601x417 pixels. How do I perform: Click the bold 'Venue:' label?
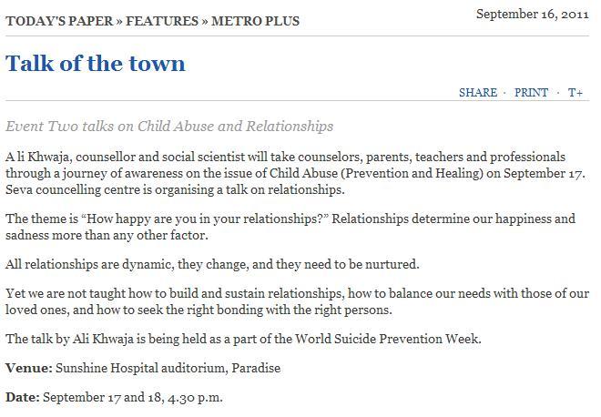28,368
